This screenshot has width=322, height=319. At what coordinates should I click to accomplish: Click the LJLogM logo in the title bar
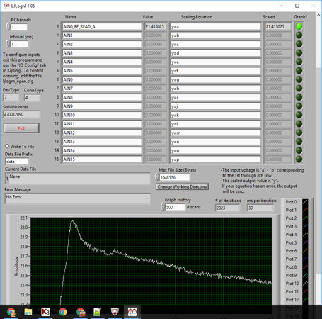6,6
